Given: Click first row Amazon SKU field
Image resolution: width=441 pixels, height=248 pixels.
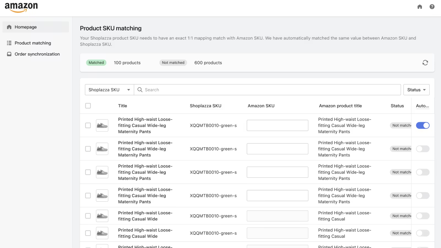Looking at the screenshot, I should point(278,125).
